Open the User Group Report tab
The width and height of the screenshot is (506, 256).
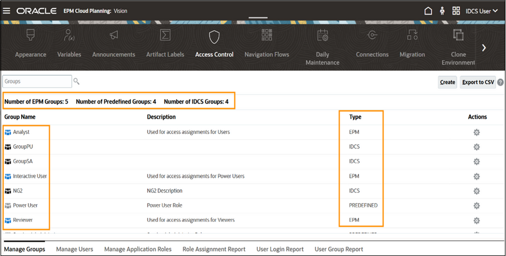click(x=339, y=249)
